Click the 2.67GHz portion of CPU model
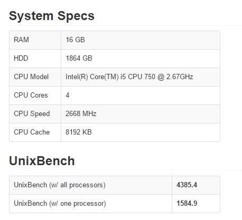This screenshot has height=220, width=242. 180,76
